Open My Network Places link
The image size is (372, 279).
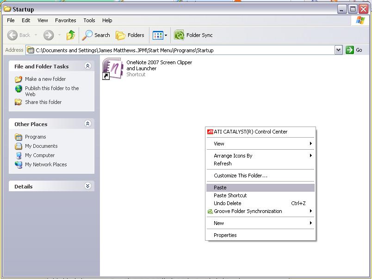tap(46, 164)
